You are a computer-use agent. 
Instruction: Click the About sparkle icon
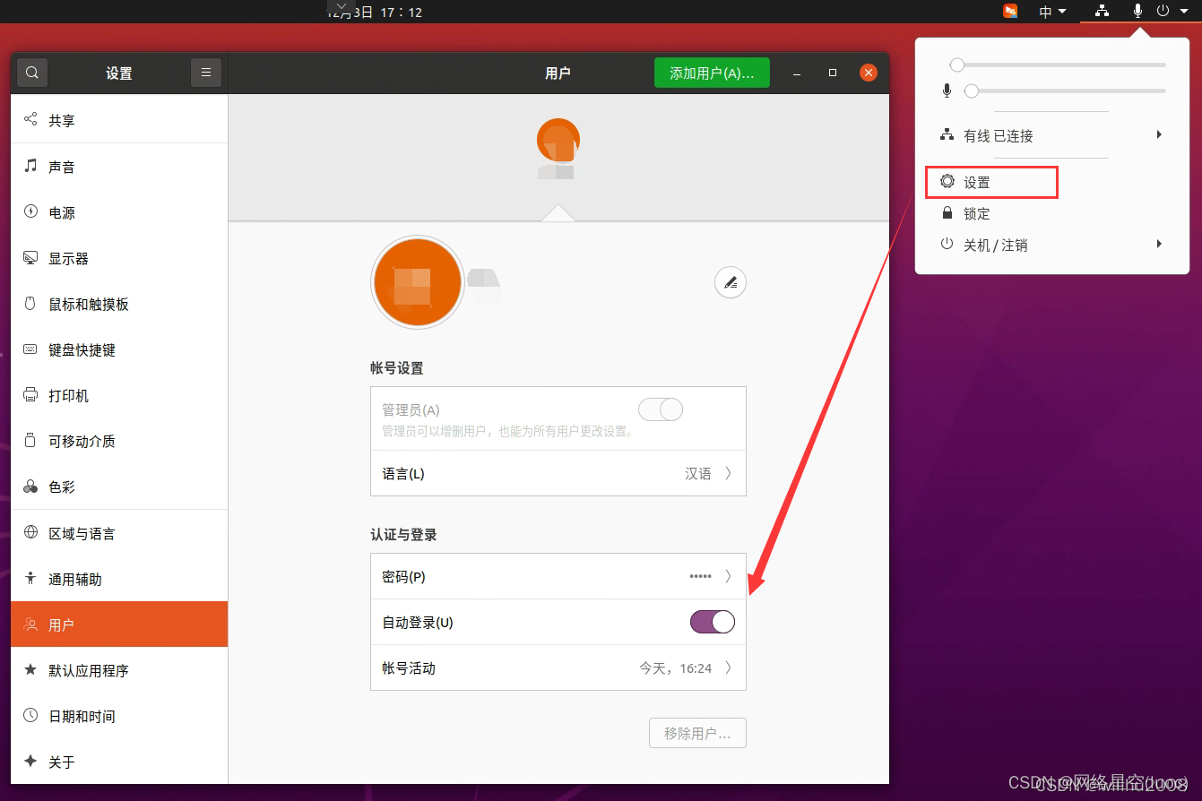click(x=30, y=761)
